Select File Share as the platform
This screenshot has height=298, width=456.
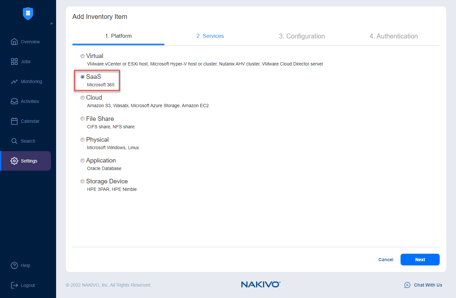pos(82,118)
